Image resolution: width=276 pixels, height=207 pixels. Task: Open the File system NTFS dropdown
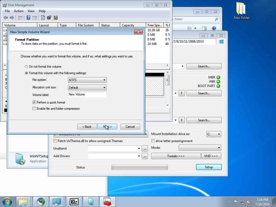click(x=87, y=80)
